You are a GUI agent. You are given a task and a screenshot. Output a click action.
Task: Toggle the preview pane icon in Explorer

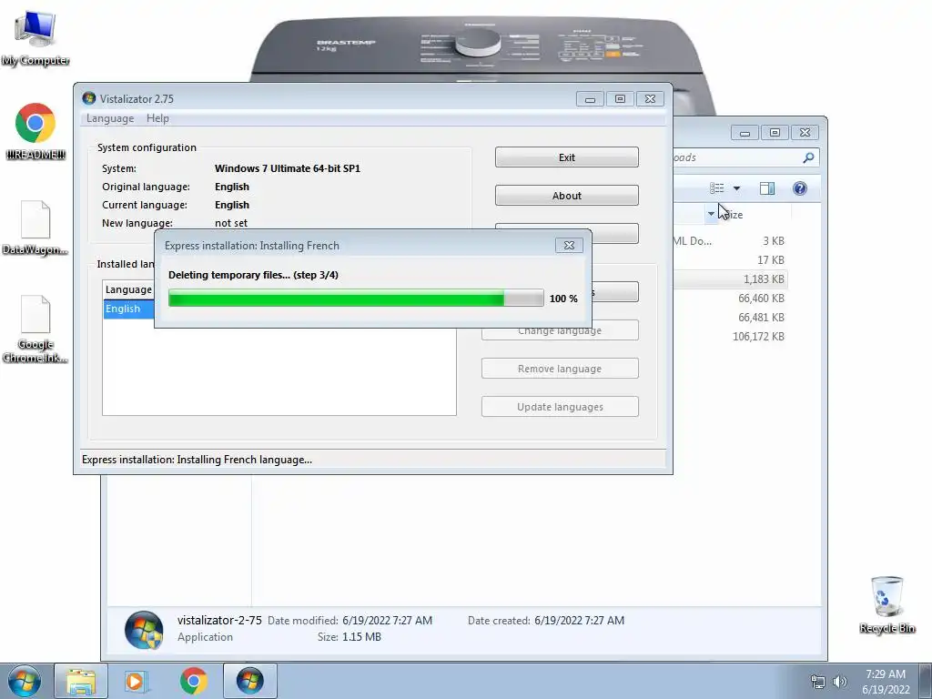click(766, 188)
